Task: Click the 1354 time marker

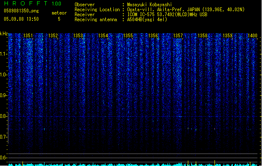Action: pos(103,36)
